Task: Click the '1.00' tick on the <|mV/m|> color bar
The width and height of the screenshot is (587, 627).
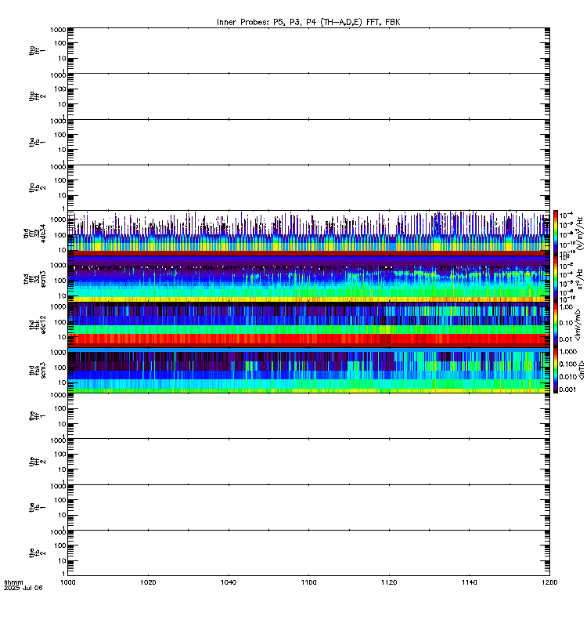Action: click(566, 307)
